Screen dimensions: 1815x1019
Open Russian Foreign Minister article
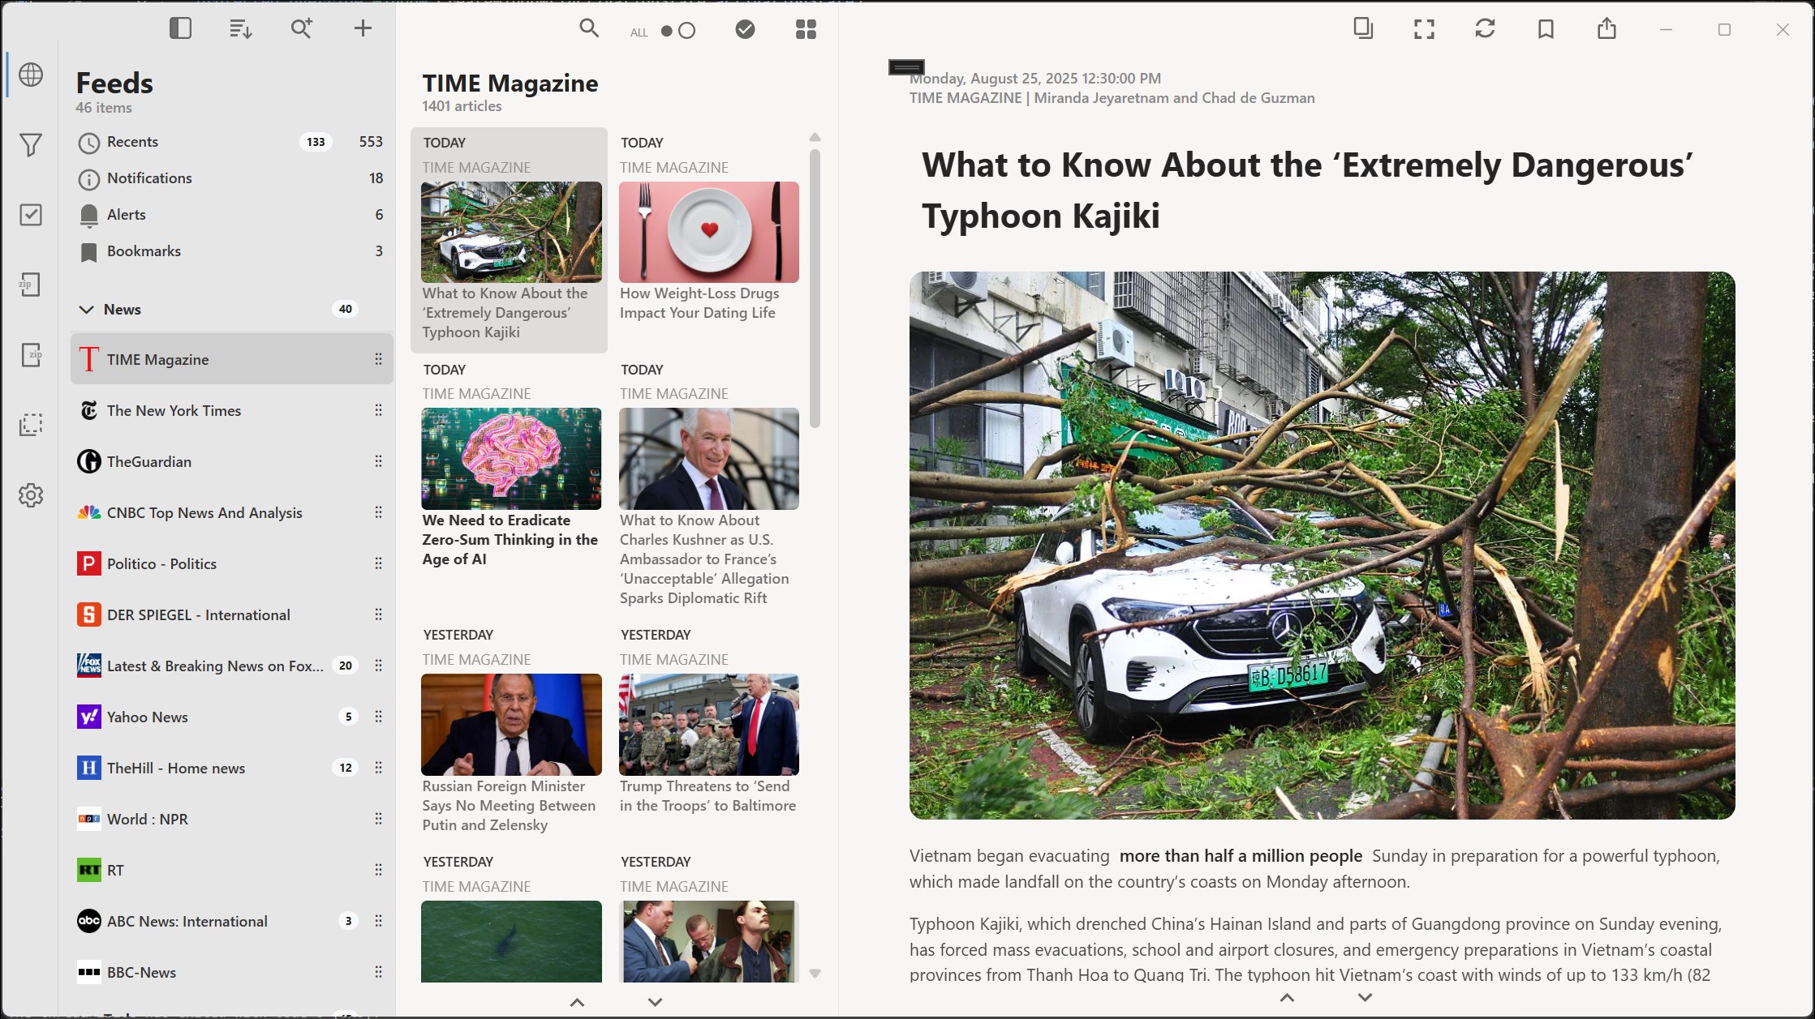pos(509,732)
